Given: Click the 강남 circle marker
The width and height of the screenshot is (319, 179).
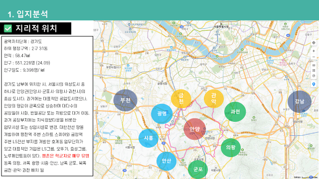Looking at the screenshot, I should [x=300, y=101].
